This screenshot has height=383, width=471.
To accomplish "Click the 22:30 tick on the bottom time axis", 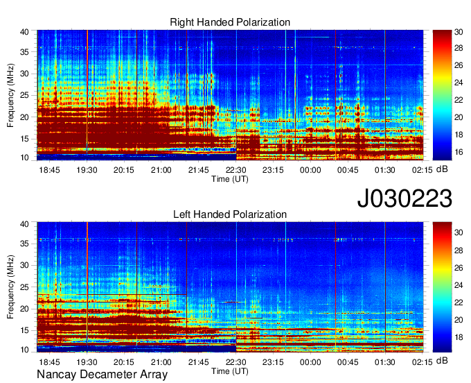I will 235,363.
